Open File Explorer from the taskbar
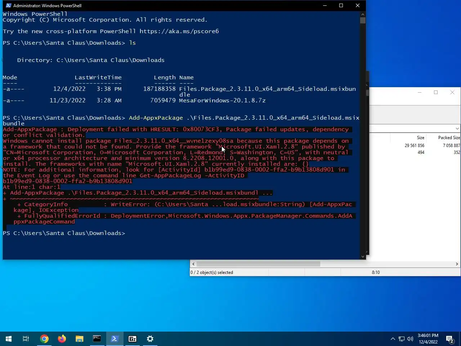461x346 pixels. pyautogui.click(x=80, y=339)
